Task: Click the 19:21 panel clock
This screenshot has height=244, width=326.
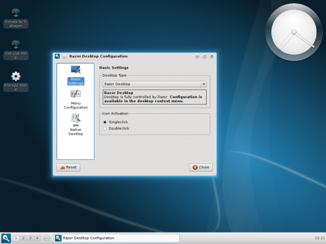Action: coord(320,238)
